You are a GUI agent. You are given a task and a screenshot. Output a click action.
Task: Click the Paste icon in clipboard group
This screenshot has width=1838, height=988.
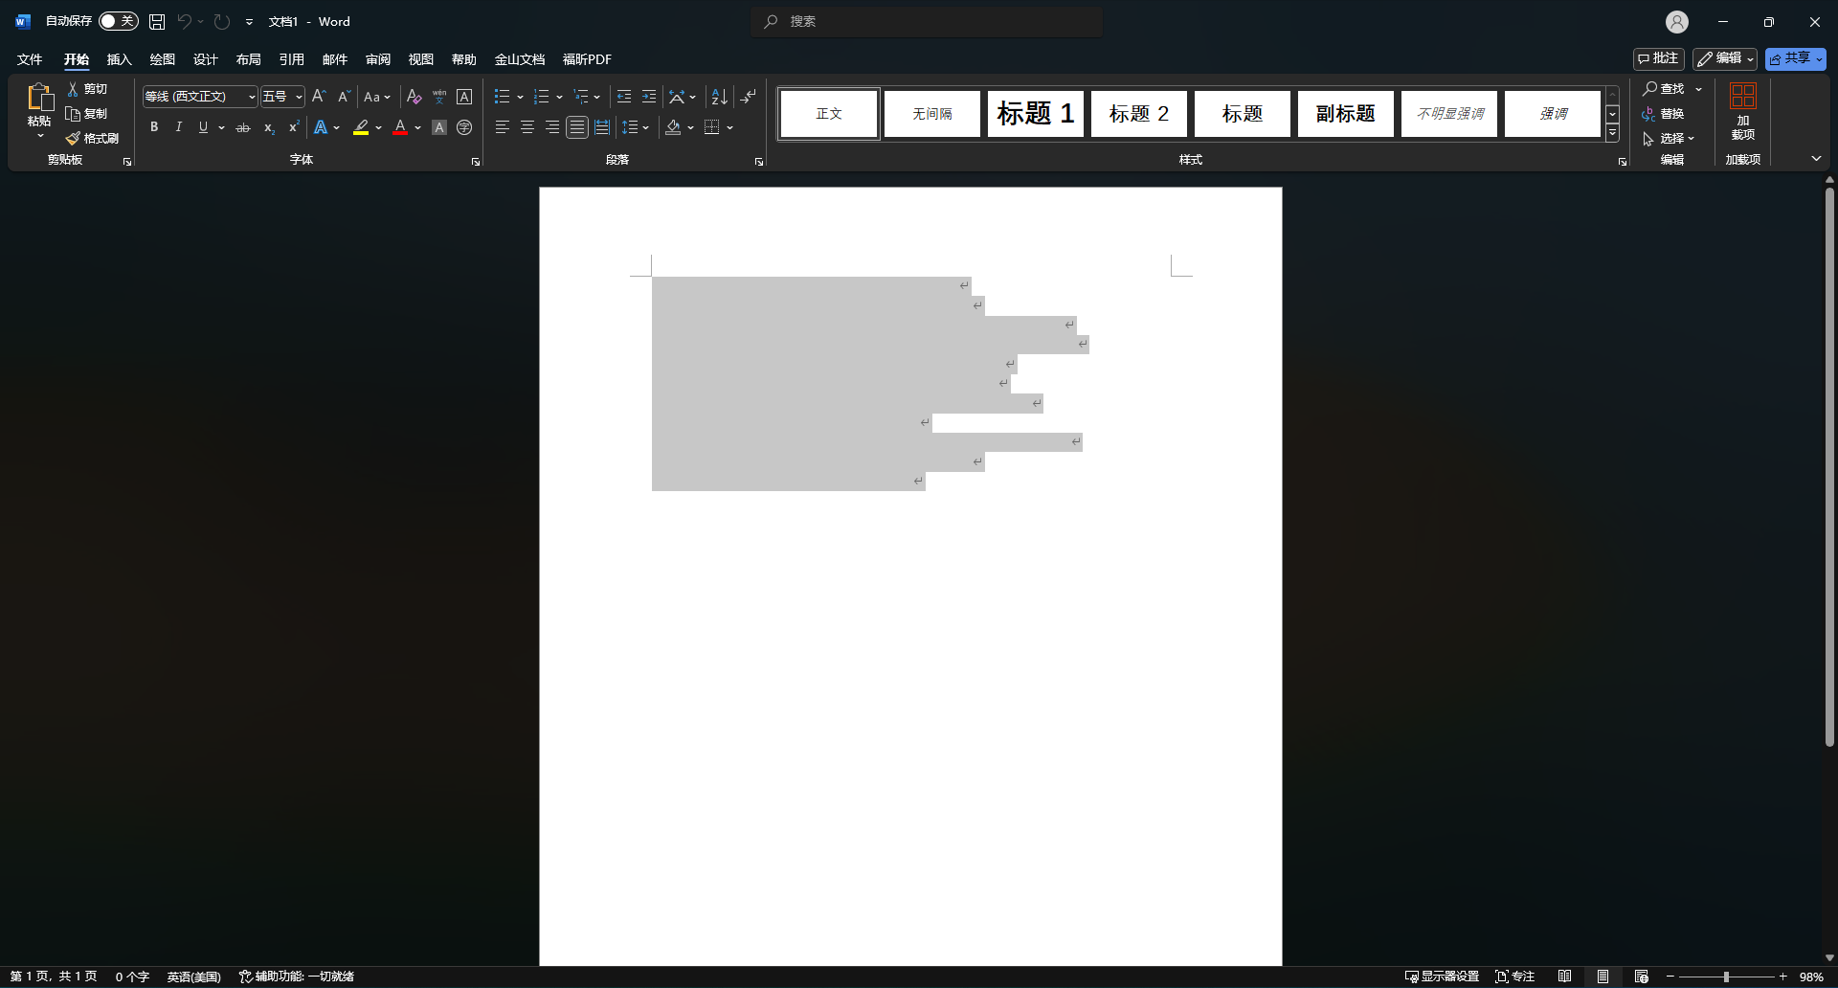pos(39,97)
